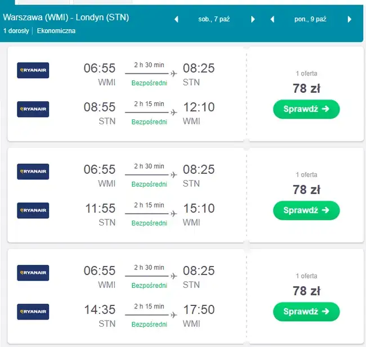Click Ryanair logo beside 14:35 STN flight

click(33, 312)
